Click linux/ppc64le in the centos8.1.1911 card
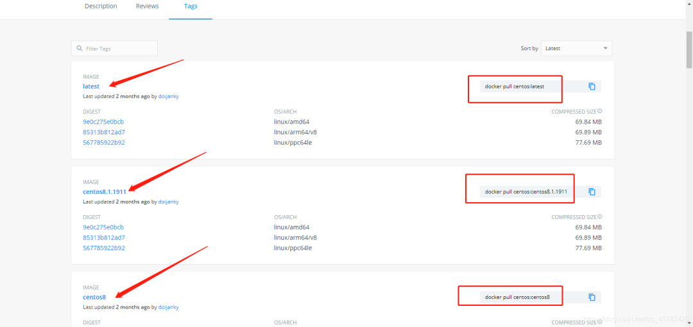The width and height of the screenshot is (693, 327). click(x=293, y=248)
